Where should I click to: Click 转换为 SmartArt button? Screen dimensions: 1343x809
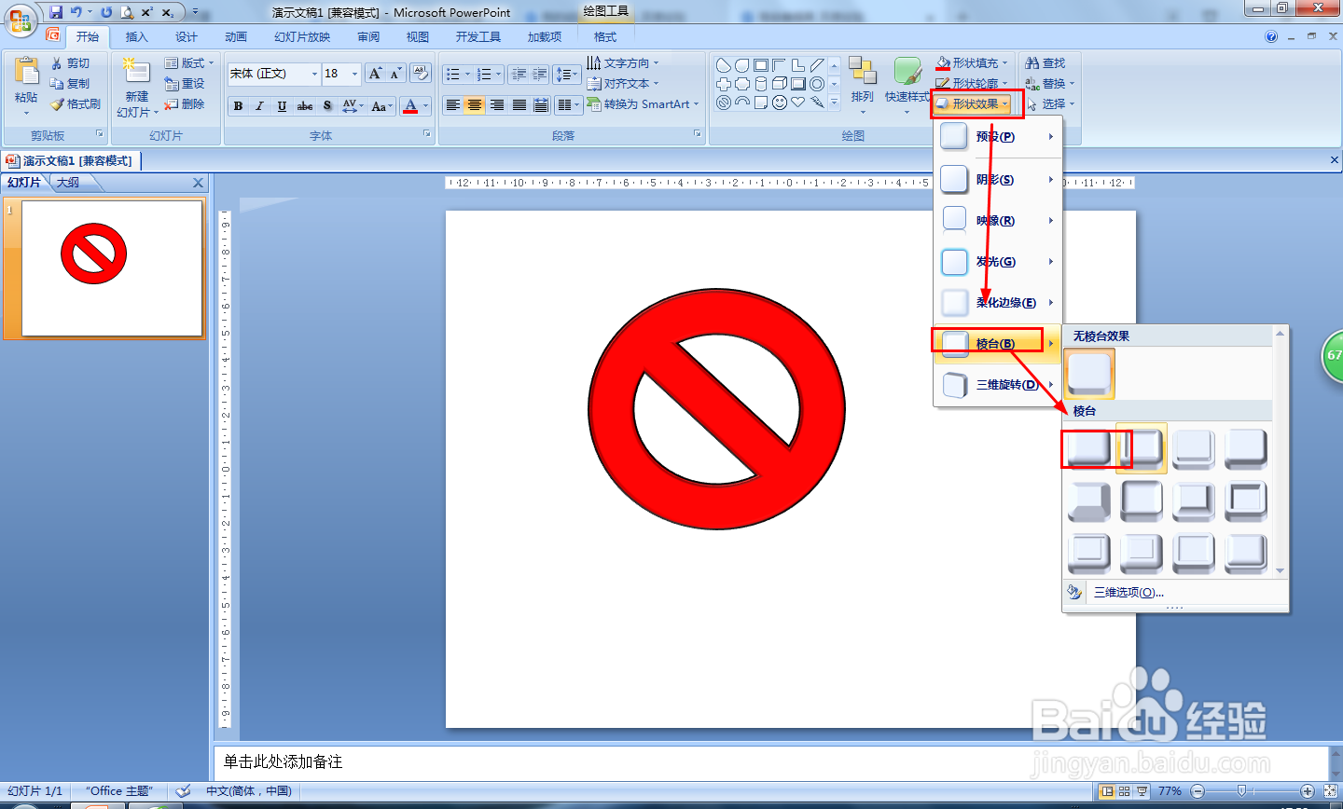642,104
